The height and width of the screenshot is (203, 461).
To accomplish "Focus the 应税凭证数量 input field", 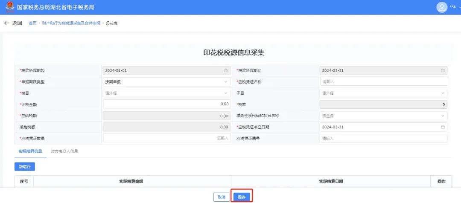I will click(167, 138).
